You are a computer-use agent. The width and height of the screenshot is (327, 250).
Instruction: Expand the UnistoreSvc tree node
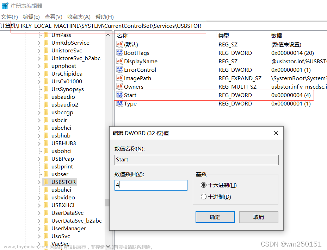(39, 51)
